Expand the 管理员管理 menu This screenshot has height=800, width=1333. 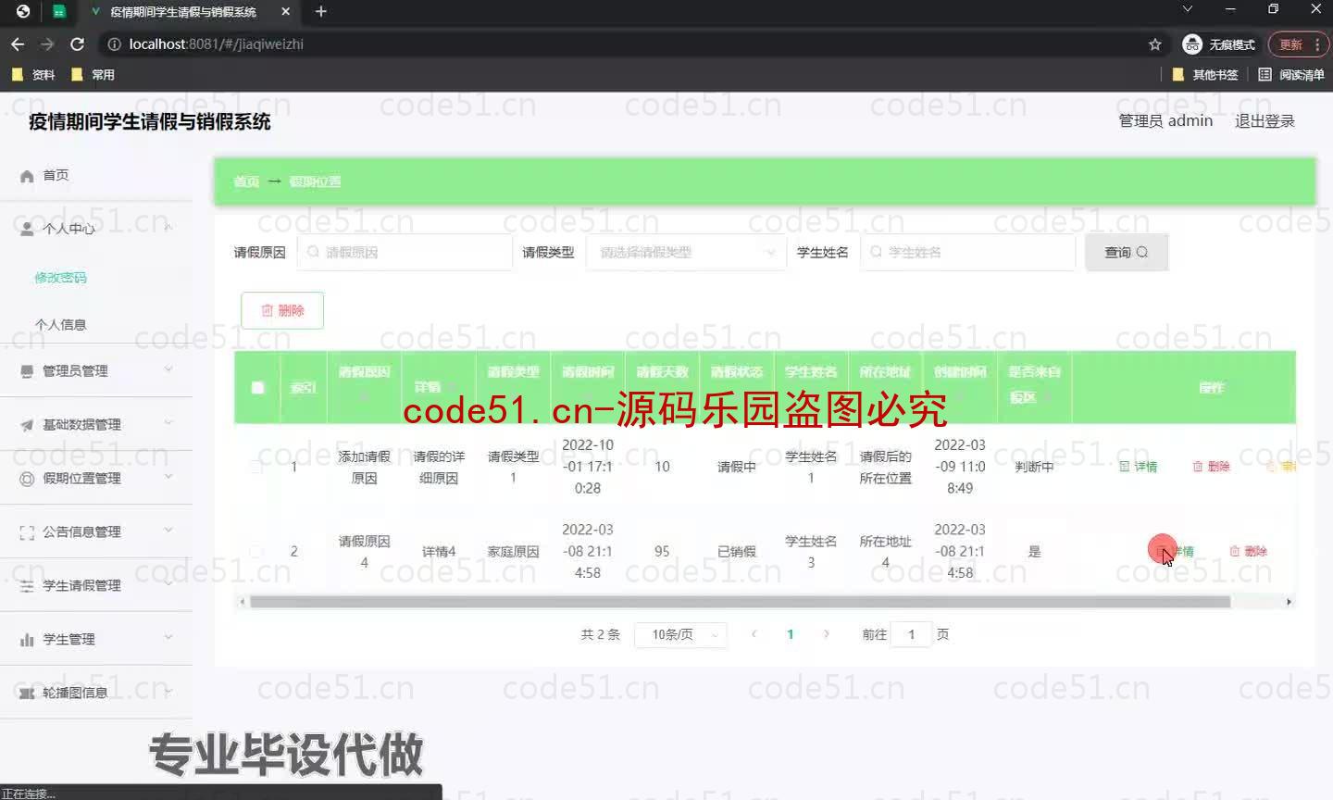click(x=168, y=369)
